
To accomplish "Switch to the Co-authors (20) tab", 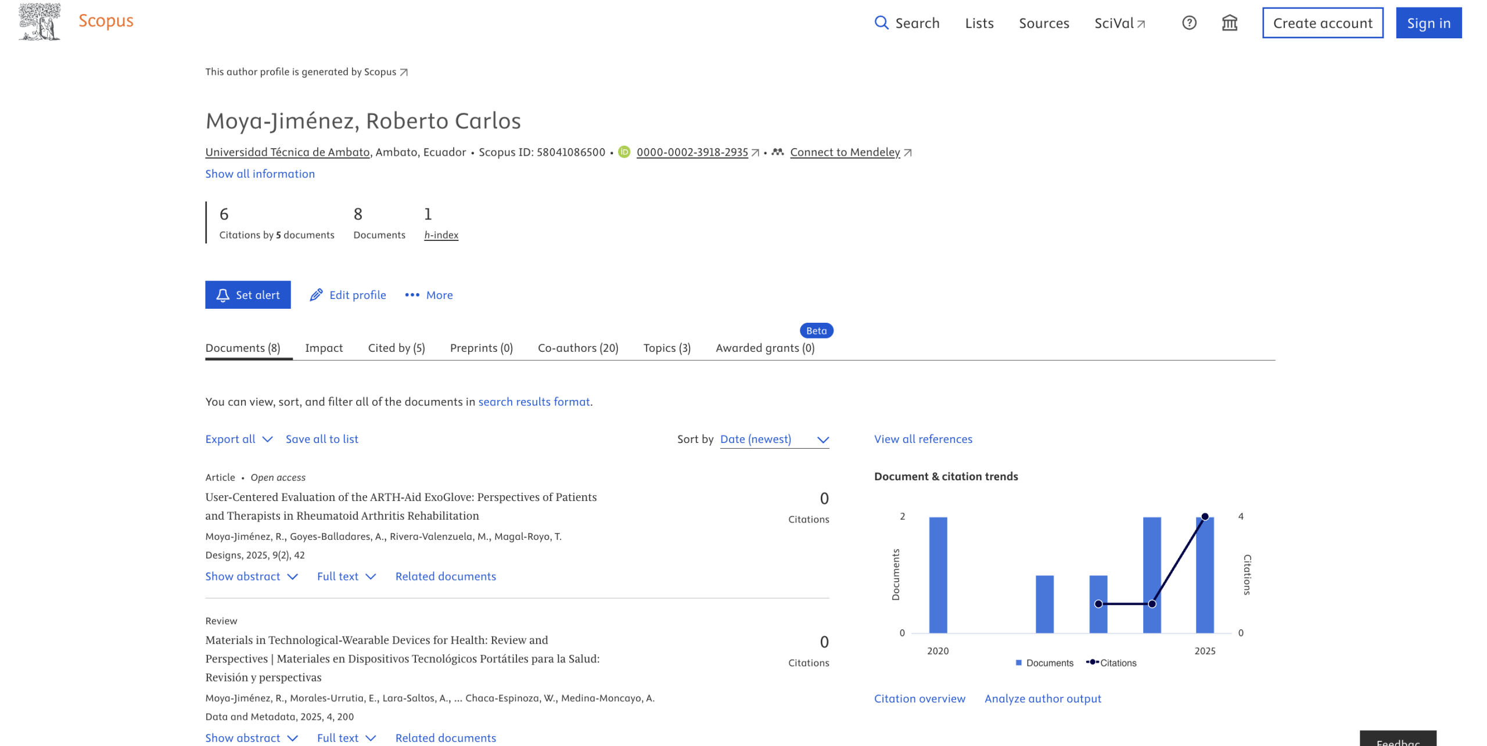I will [x=577, y=348].
